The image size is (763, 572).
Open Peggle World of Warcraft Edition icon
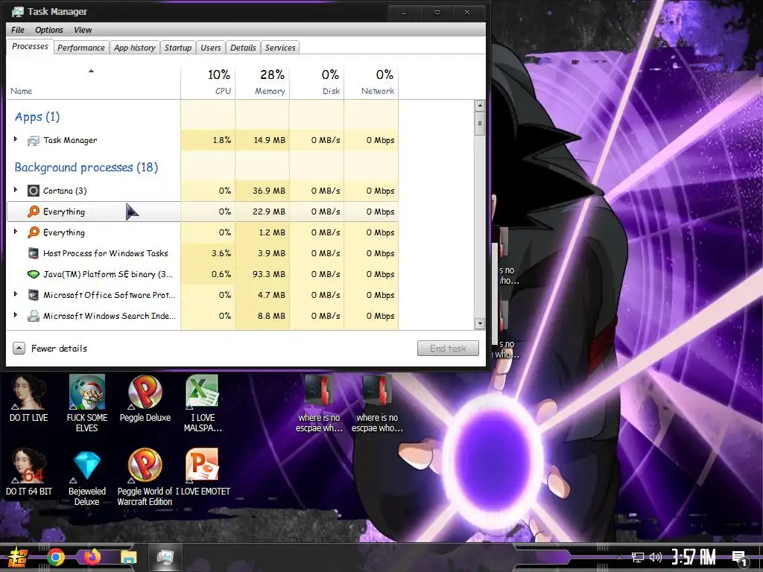point(145,477)
